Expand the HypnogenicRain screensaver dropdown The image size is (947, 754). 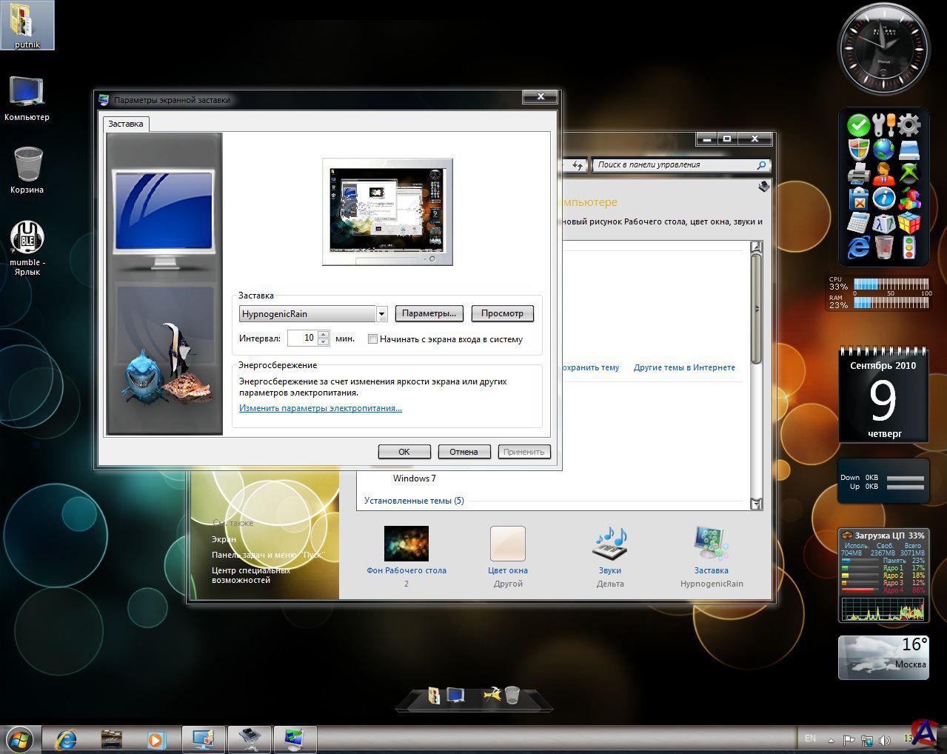[381, 314]
